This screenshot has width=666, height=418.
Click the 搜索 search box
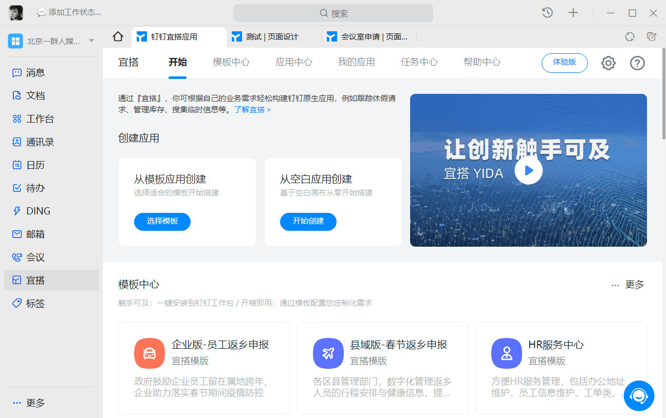pos(333,13)
